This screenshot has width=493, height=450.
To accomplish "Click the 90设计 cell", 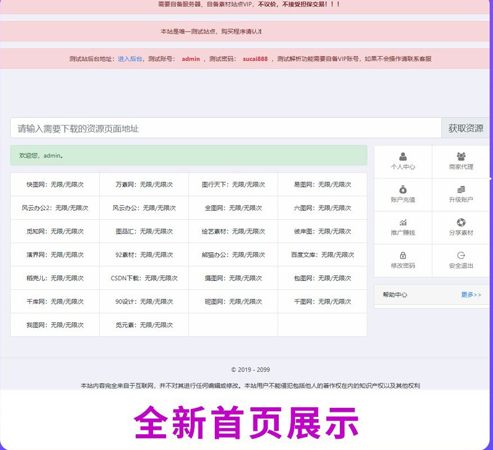I will click(x=144, y=302).
